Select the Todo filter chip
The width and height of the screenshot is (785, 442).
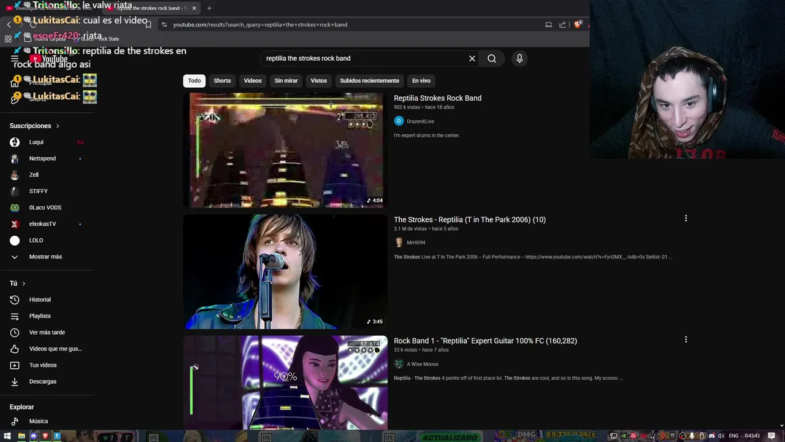[x=194, y=80]
